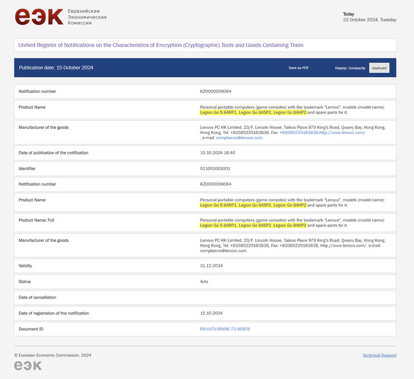Click the first Notification number value KZ0000009064
Image resolution: width=414 pixels, height=379 pixels.
click(x=216, y=91)
